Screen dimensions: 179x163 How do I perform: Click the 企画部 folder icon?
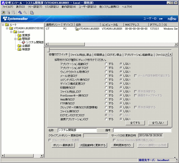pos(20,46)
